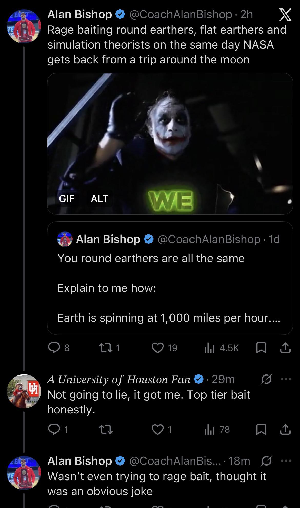The image size is (300, 508).
Task: Click the X logo icon
Action: click(285, 15)
